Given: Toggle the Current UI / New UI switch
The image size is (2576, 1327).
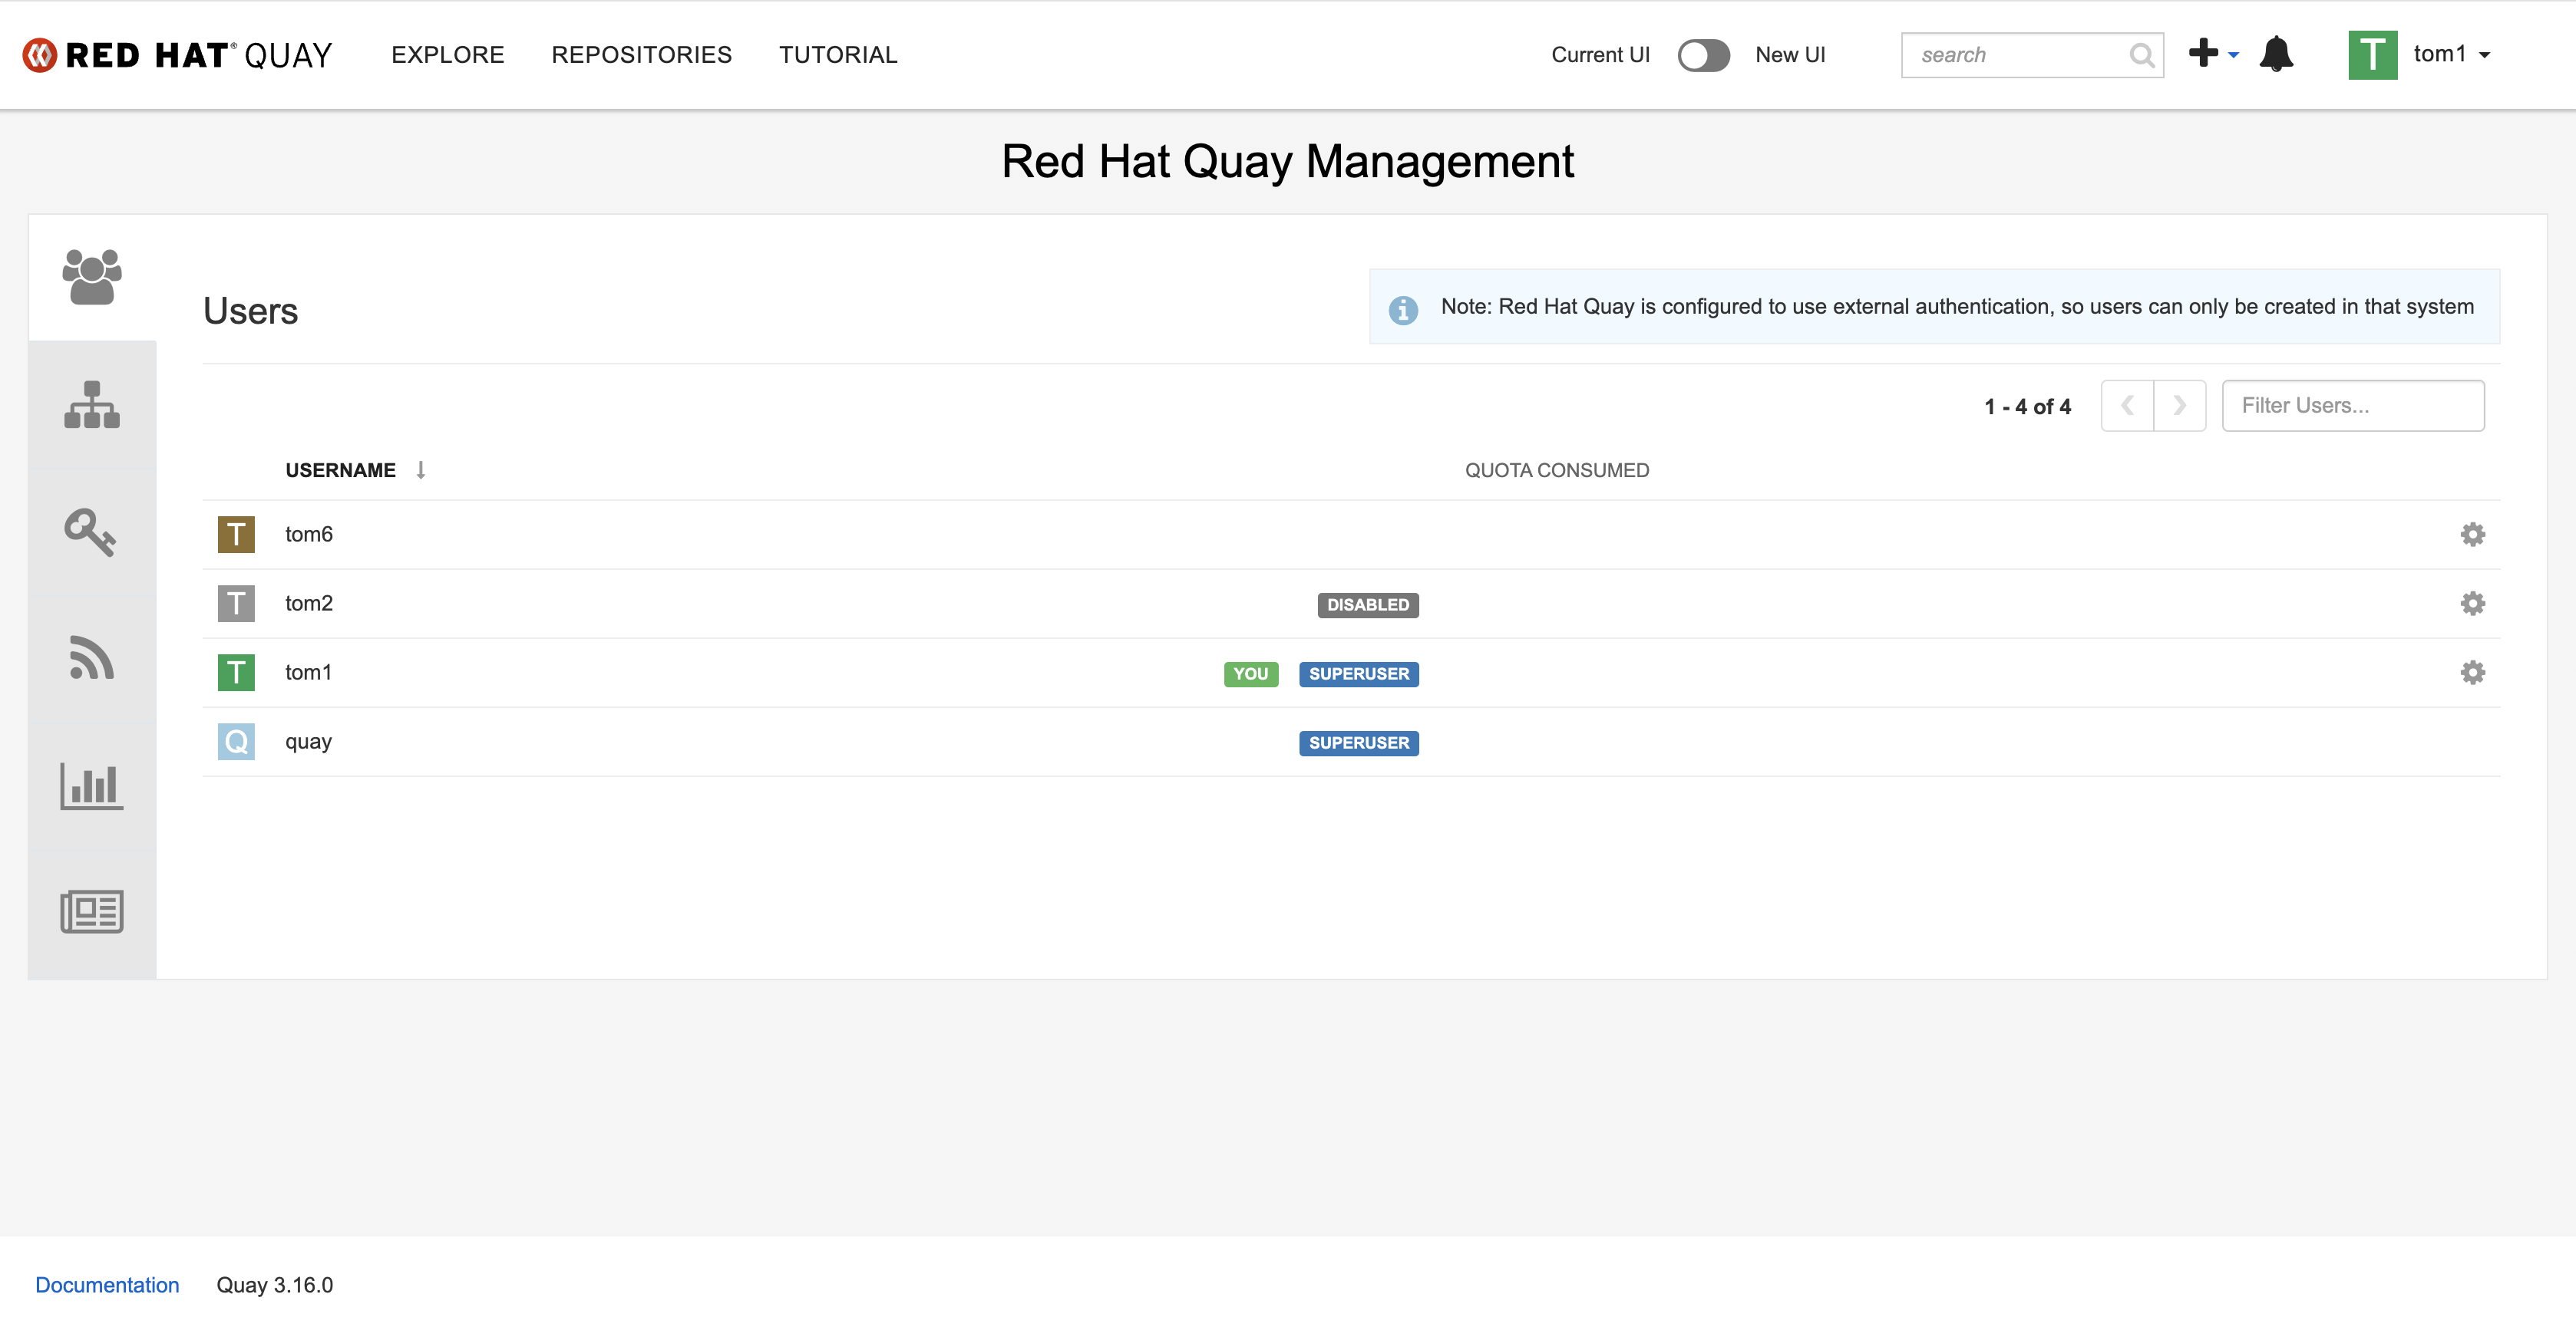Looking at the screenshot, I should click(x=1703, y=55).
